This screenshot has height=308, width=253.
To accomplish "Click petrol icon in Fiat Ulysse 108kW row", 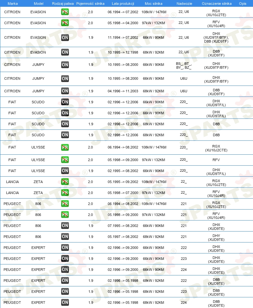I will click(65, 147).
